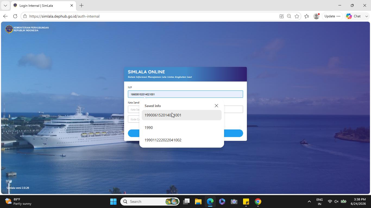
Task: Open the favorites list
Action: (x=307, y=16)
